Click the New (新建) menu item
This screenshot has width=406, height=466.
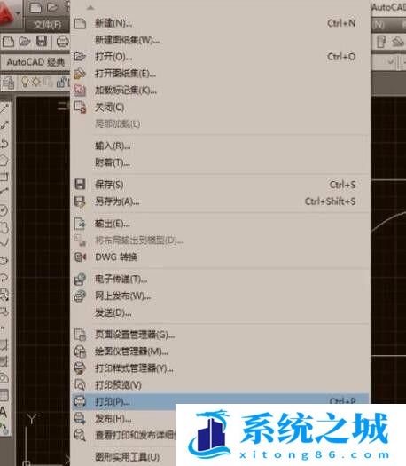click(x=220, y=23)
